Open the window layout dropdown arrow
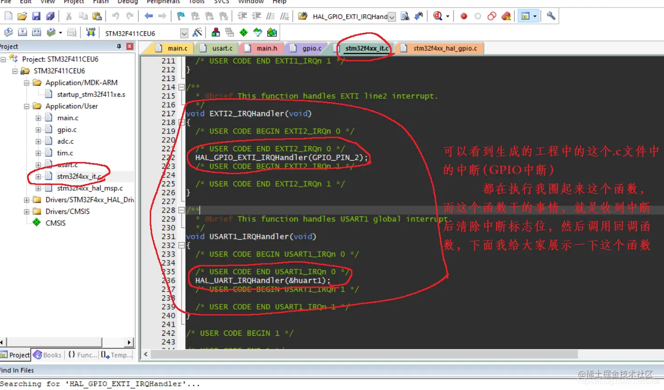 [x=535, y=16]
